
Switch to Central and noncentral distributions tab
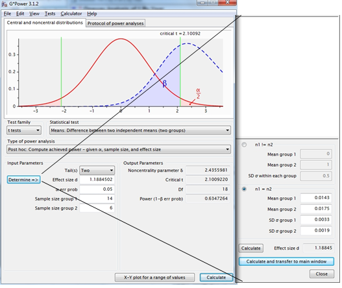point(45,23)
